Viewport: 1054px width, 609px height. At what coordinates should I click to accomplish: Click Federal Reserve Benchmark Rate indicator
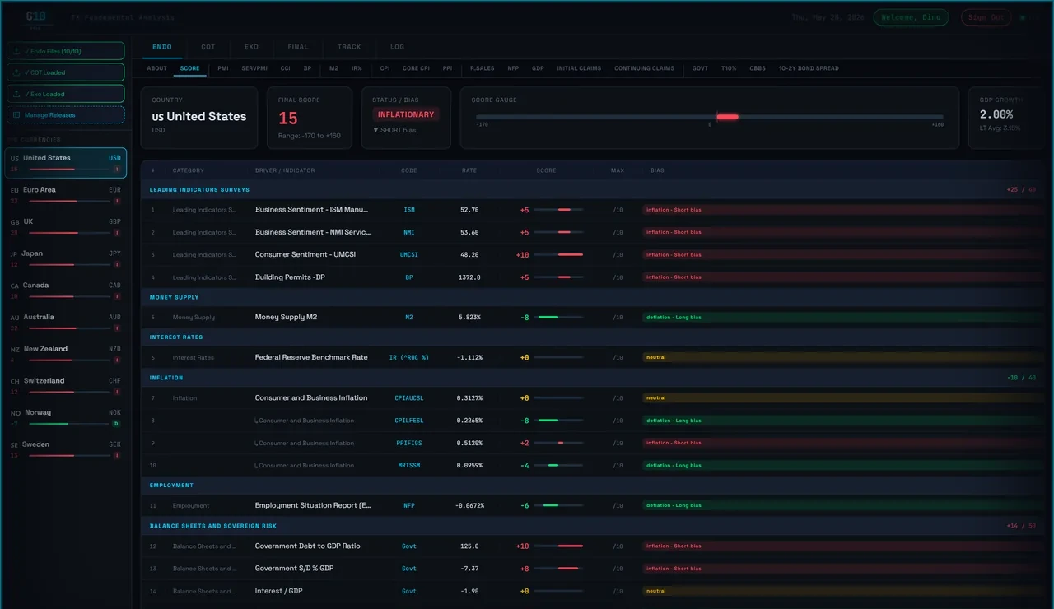[311, 357]
